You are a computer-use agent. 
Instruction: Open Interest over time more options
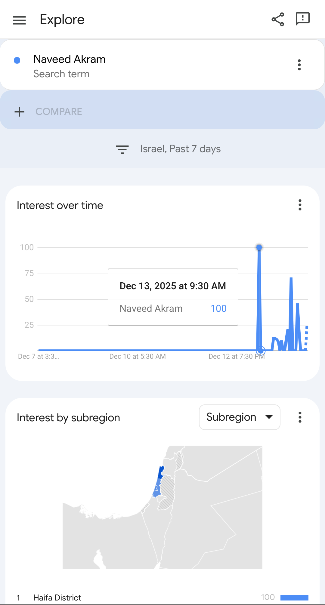click(300, 205)
